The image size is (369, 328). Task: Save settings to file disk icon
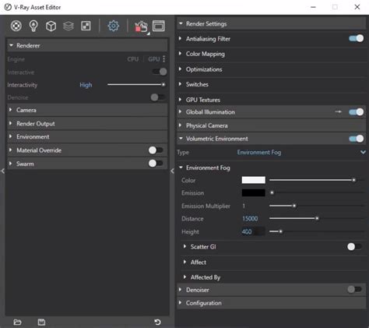click(x=41, y=323)
